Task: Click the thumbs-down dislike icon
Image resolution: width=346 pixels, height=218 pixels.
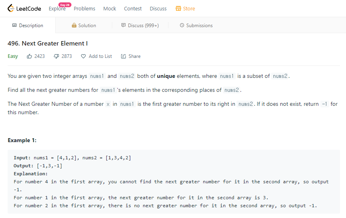Action: coord(57,56)
